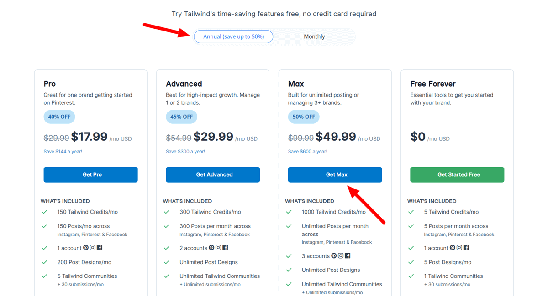The image size is (548, 296).
Task: Click the Facebook icon in the Free Forever plan
Action: [x=465, y=248]
